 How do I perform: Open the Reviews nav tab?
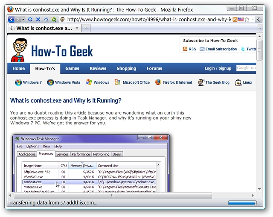coord(98,68)
